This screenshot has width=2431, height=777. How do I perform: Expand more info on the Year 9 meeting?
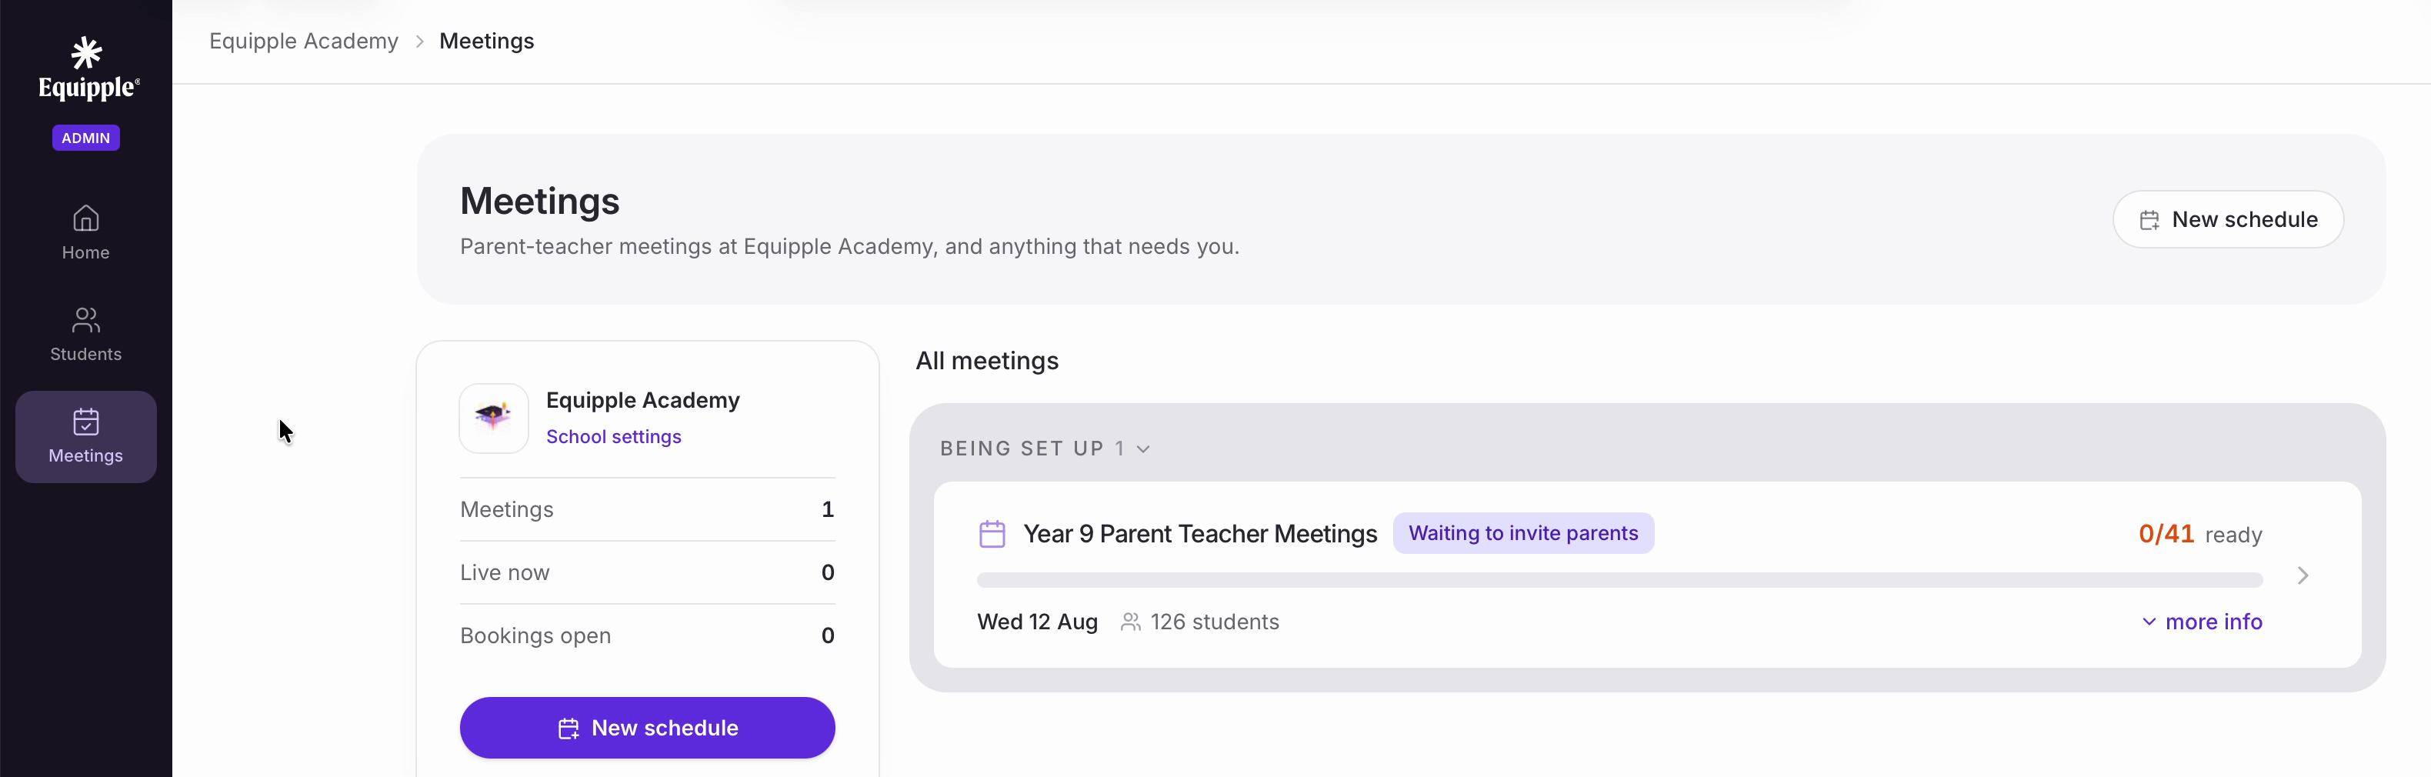2202,622
